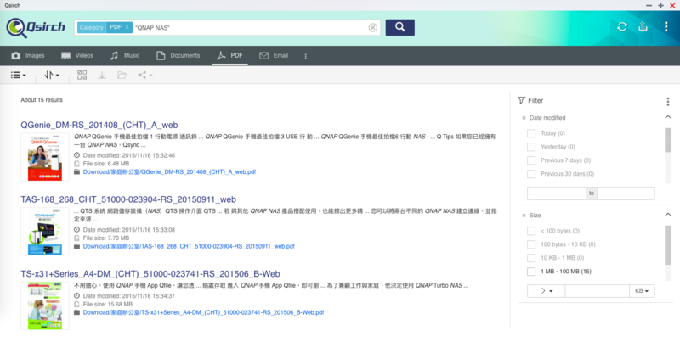
Task: Click the TS-x31+Series folder path icon
Action: coord(76,312)
